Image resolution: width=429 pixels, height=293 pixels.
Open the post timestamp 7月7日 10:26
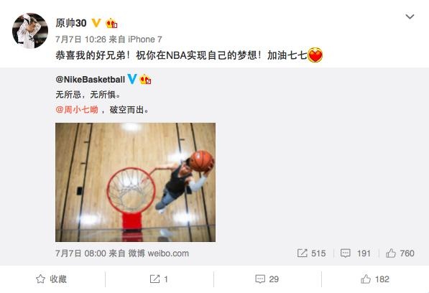point(80,39)
